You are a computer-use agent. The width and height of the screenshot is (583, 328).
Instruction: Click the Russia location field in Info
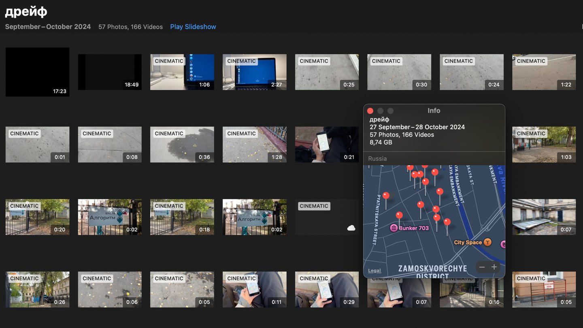click(377, 159)
